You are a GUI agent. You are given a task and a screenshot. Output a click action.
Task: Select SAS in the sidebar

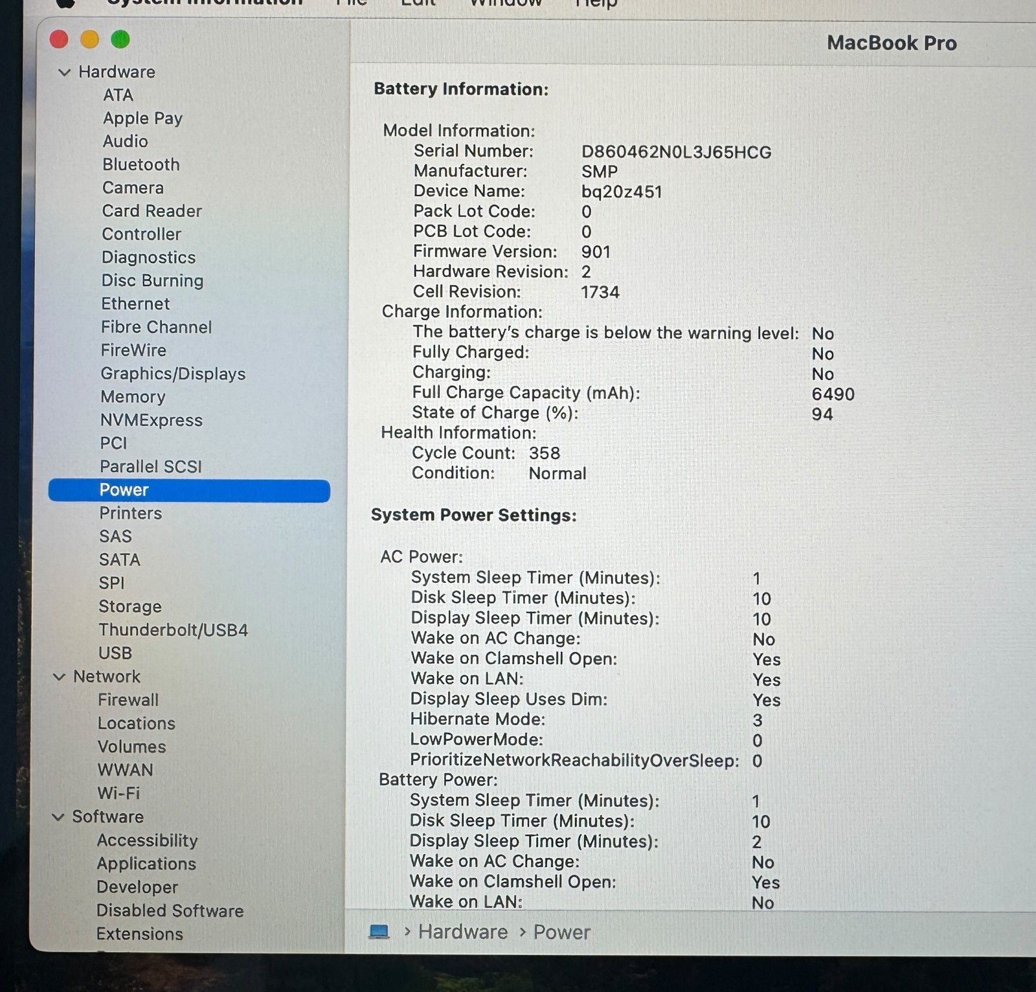tap(115, 537)
